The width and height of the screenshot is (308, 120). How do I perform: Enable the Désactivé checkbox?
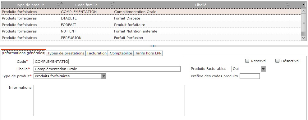[x=277, y=61]
